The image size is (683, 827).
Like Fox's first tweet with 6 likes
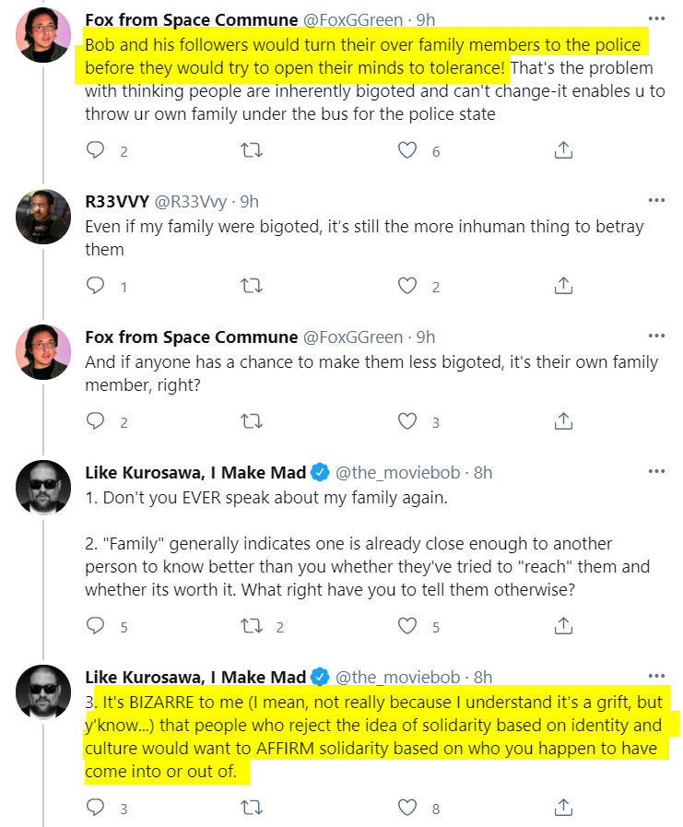[x=407, y=150]
